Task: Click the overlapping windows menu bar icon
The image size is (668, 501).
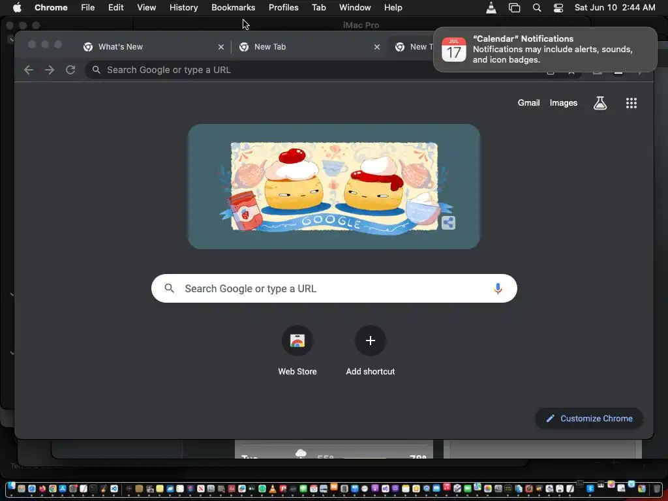Action: (x=514, y=7)
